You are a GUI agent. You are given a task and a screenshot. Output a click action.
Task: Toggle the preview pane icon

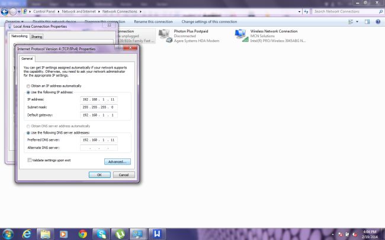click(367, 22)
